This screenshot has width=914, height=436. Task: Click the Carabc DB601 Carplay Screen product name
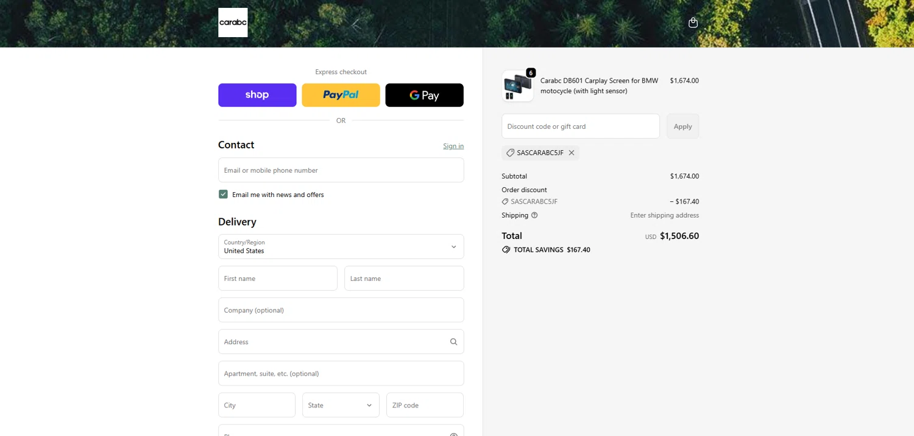pos(600,86)
